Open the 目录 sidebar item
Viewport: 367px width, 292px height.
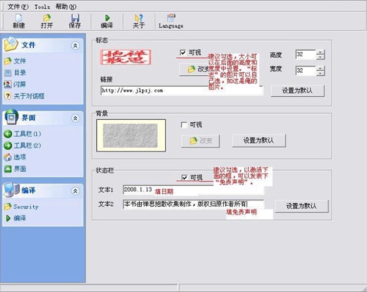(x=15, y=73)
